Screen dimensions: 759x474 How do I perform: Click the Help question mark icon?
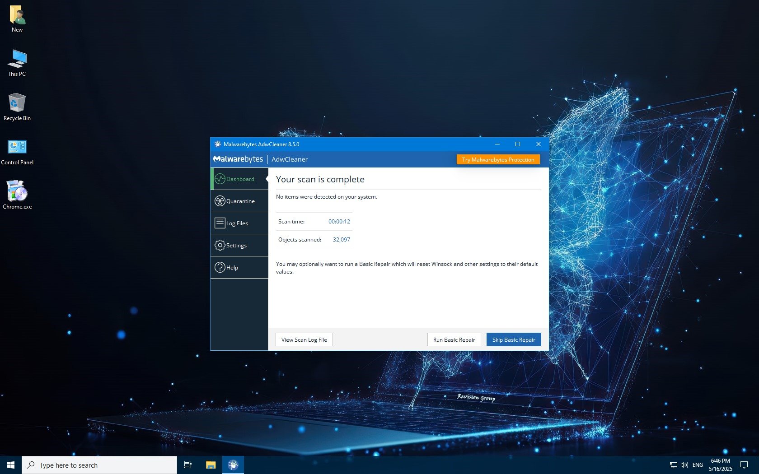[x=220, y=267]
